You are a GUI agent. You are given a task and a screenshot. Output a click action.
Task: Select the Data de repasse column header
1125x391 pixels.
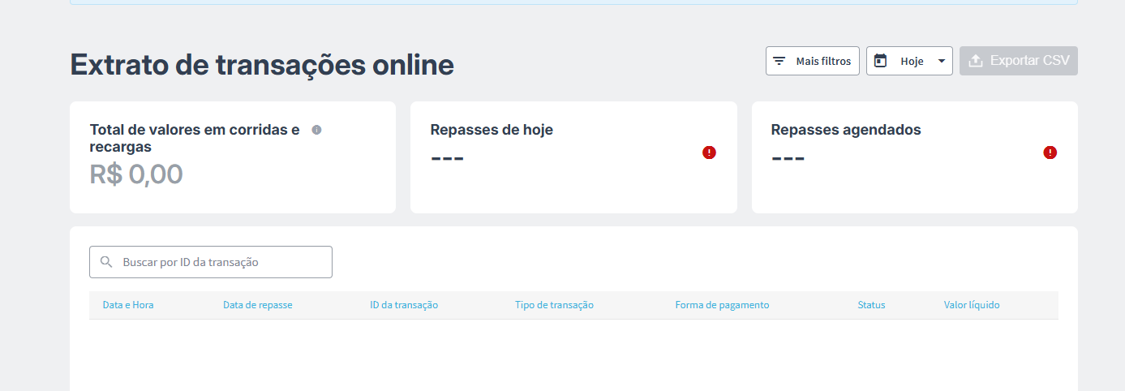257,305
